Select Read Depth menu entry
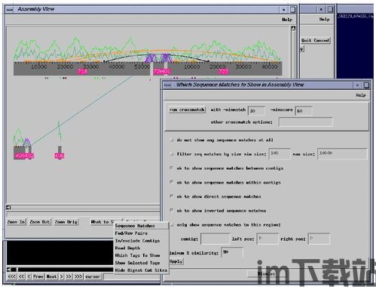This screenshot has width=376, height=287. pyautogui.click(x=127, y=248)
